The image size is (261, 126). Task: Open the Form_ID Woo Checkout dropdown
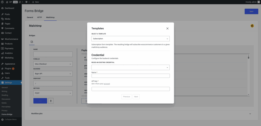coord(53,64)
